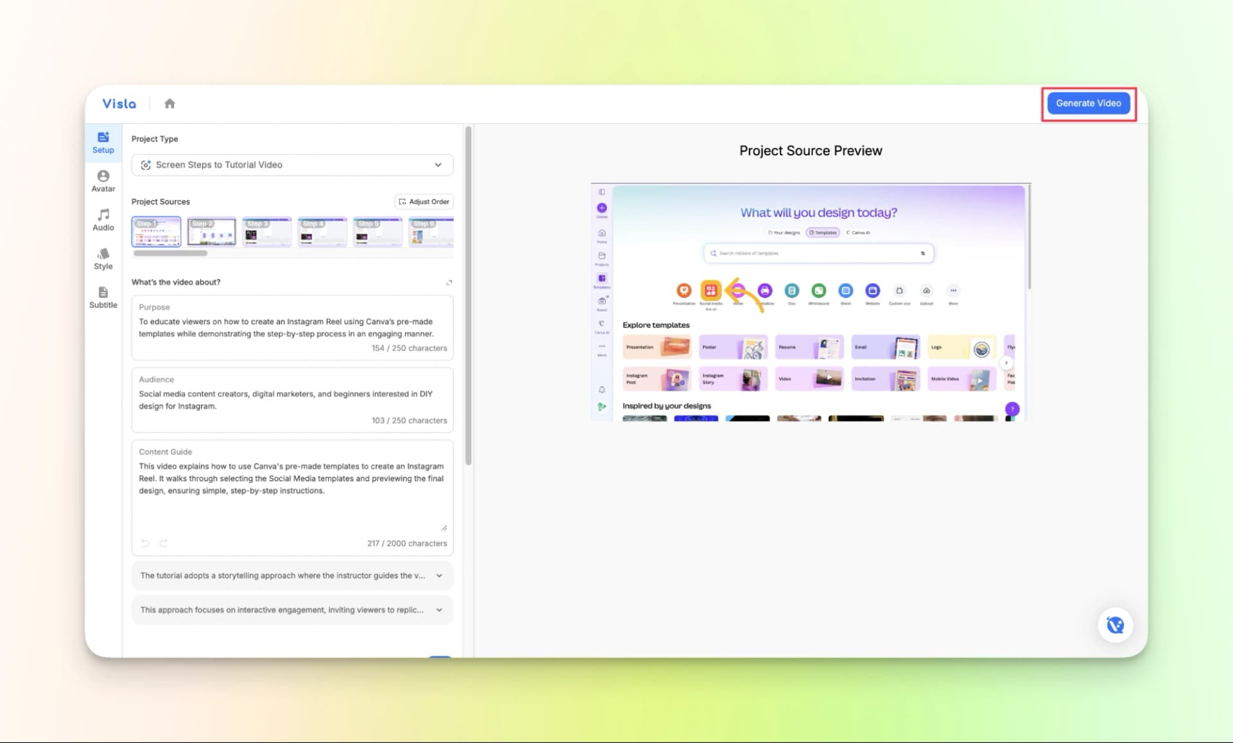The width and height of the screenshot is (1233, 743).
Task: Open the Project Type dropdown
Action: (x=292, y=165)
